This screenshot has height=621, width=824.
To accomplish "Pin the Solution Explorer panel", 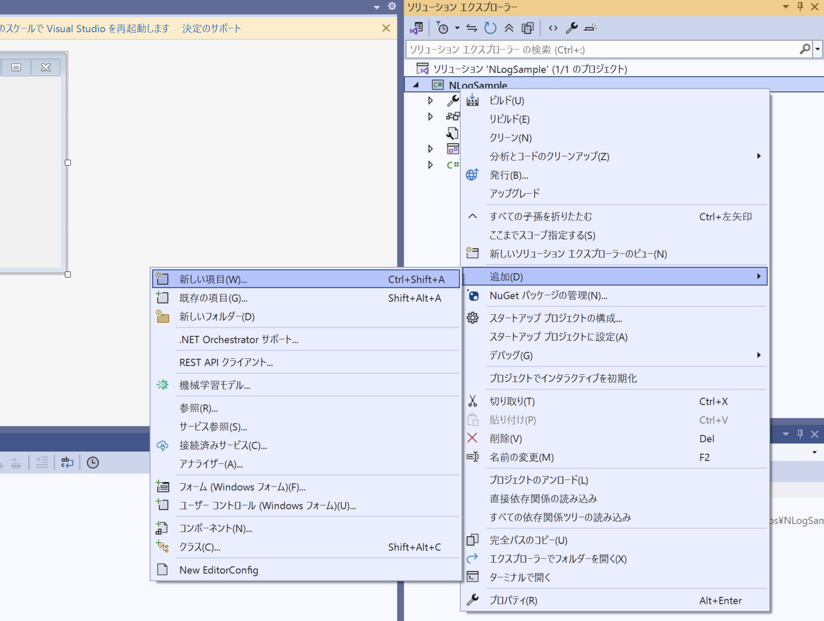I will click(799, 7).
